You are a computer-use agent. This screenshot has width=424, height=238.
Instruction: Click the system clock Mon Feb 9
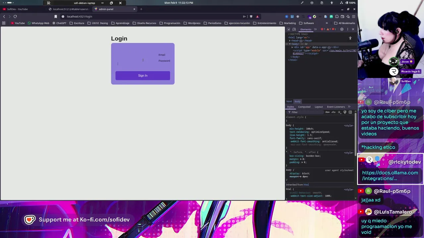click(x=179, y=3)
